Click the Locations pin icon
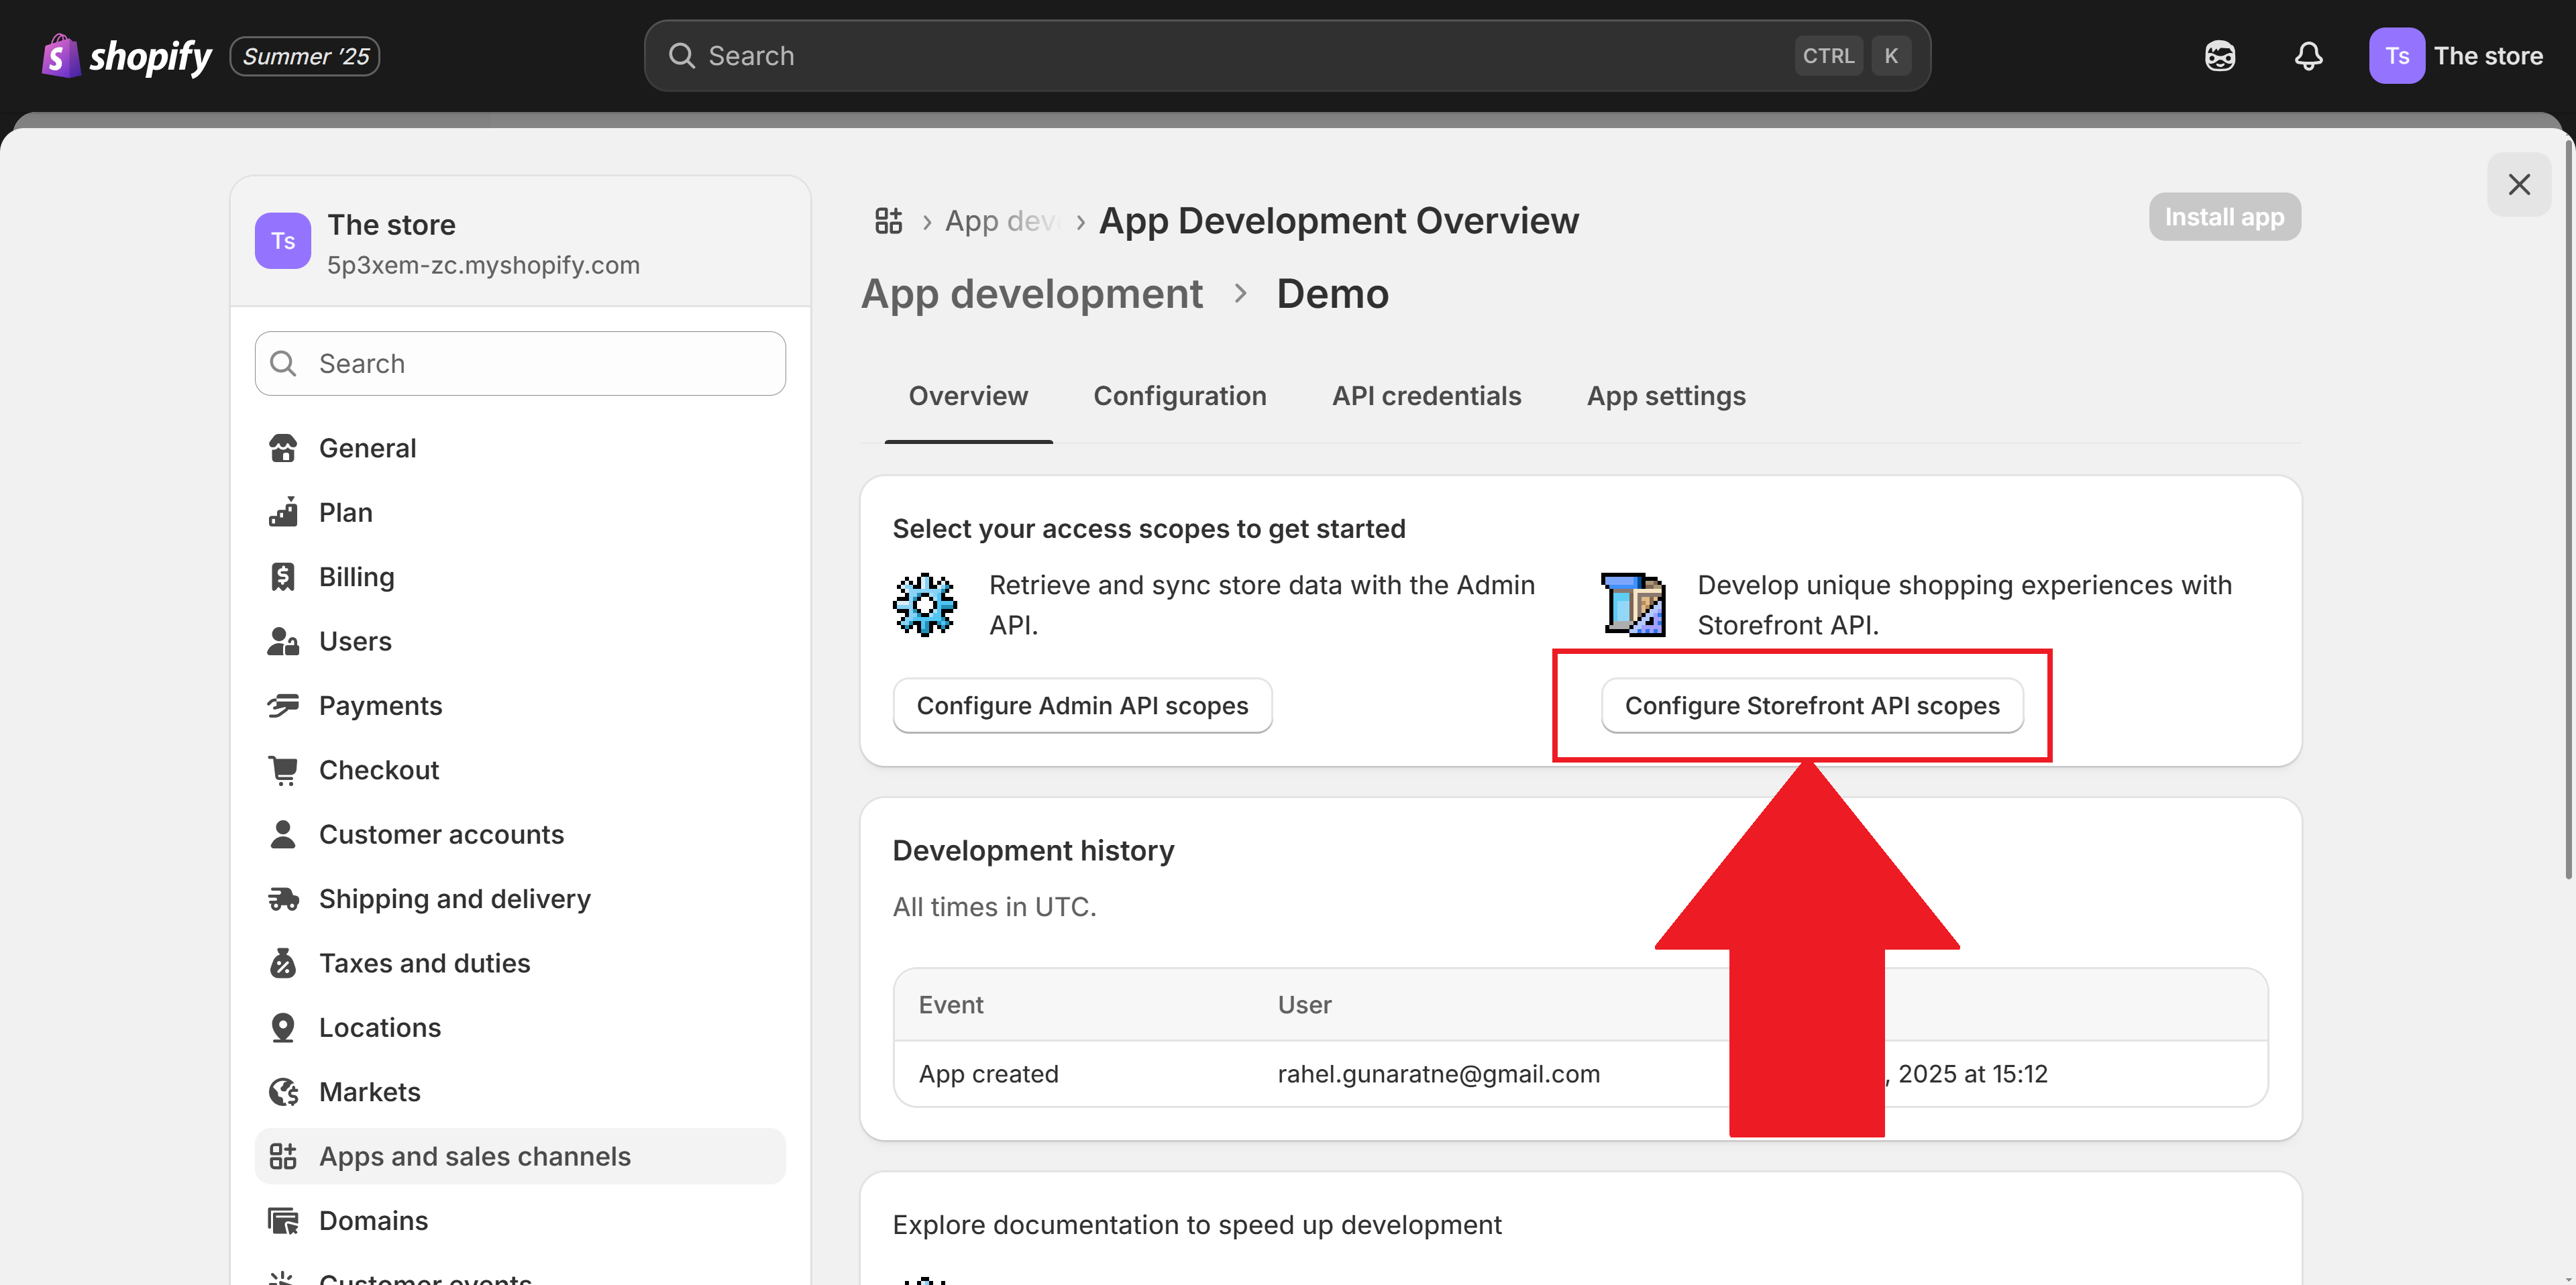The image size is (2576, 1285). pos(283,1027)
